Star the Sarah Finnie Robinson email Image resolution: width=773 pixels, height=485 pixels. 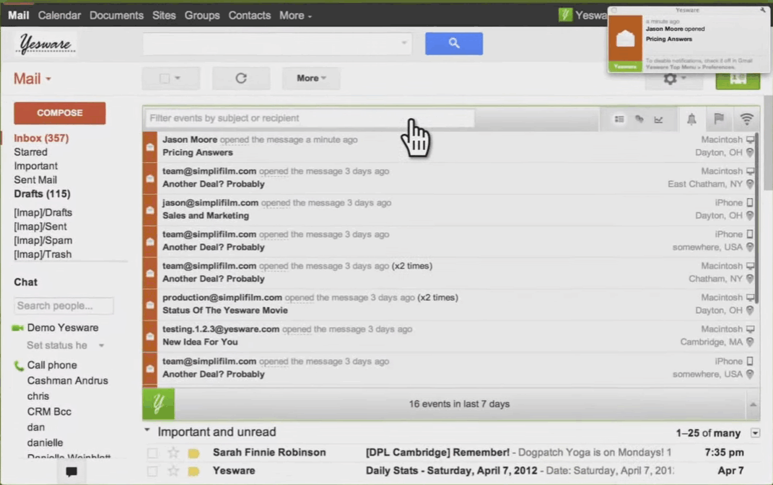click(173, 453)
